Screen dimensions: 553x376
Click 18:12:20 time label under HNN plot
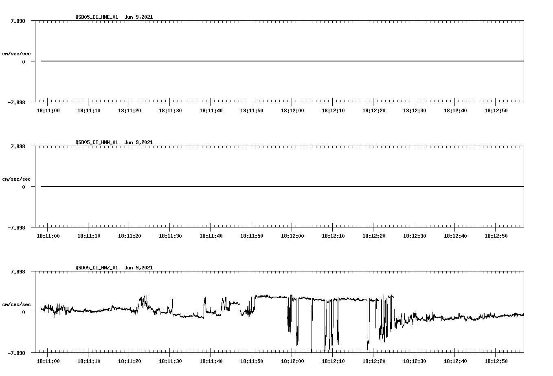(x=374, y=236)
